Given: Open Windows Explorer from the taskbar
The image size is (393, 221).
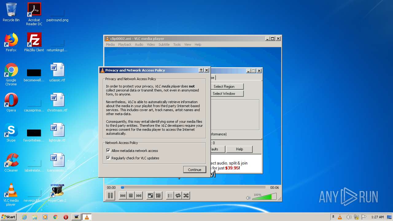Looking at the screenshot, I should pos(35,217).
